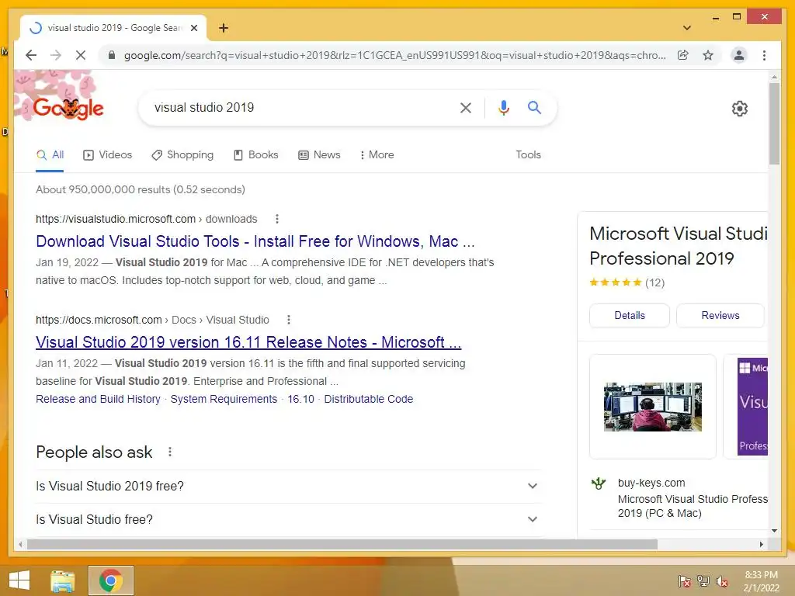The image size is (795, 596).
Task: Open the Chrome profile avatar menu
Action: point(739,55)
